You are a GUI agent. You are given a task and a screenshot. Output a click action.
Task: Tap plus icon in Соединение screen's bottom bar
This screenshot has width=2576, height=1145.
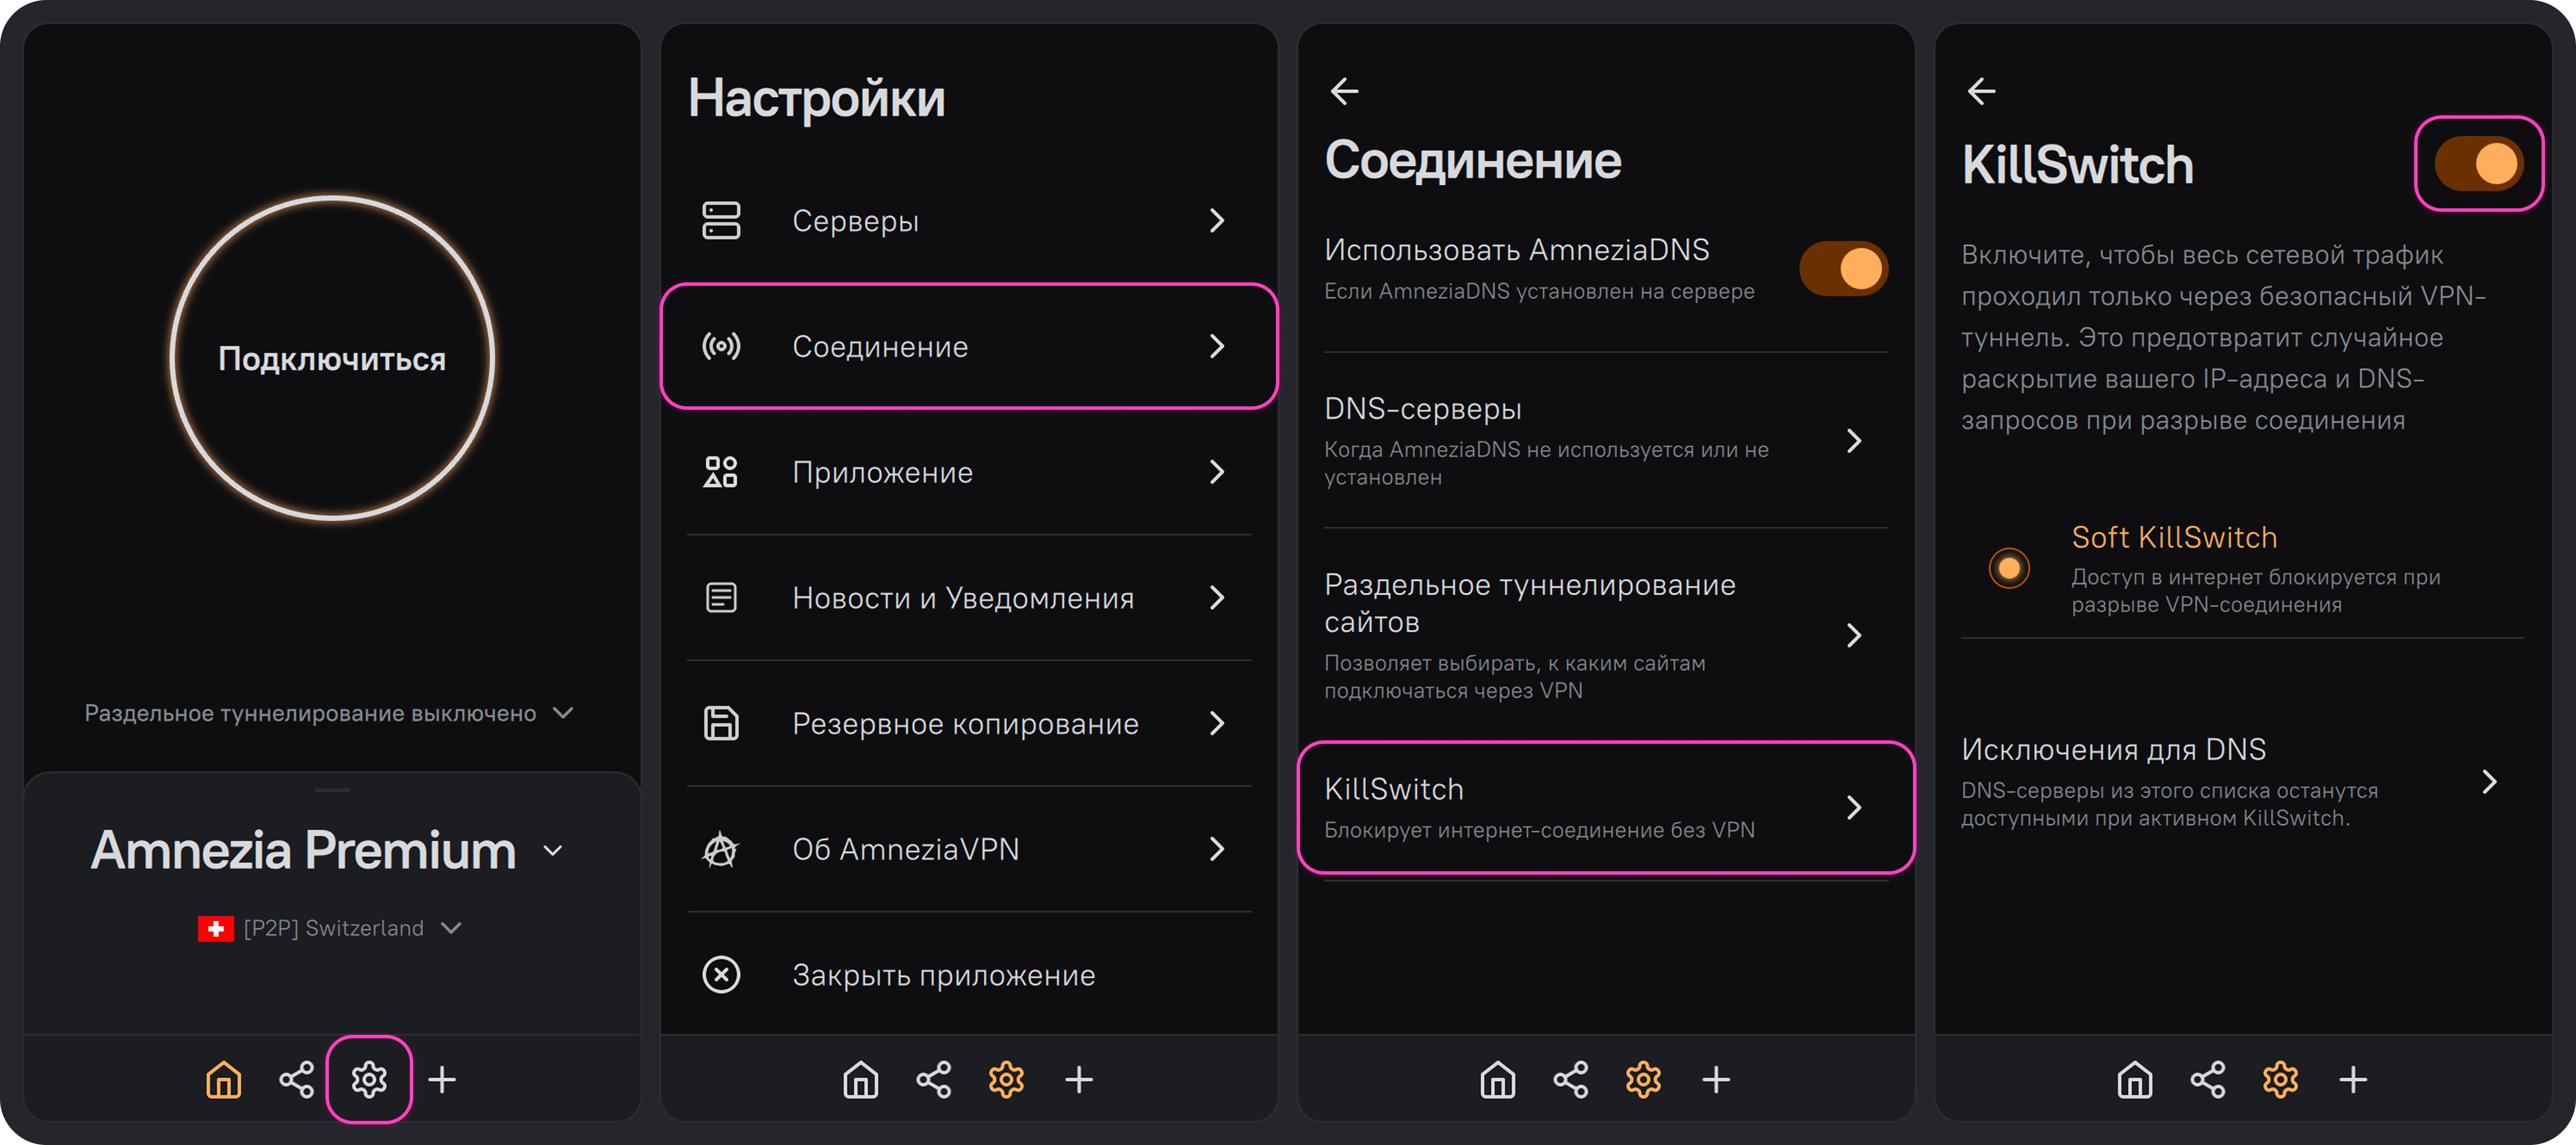tap(1716, 1080)
